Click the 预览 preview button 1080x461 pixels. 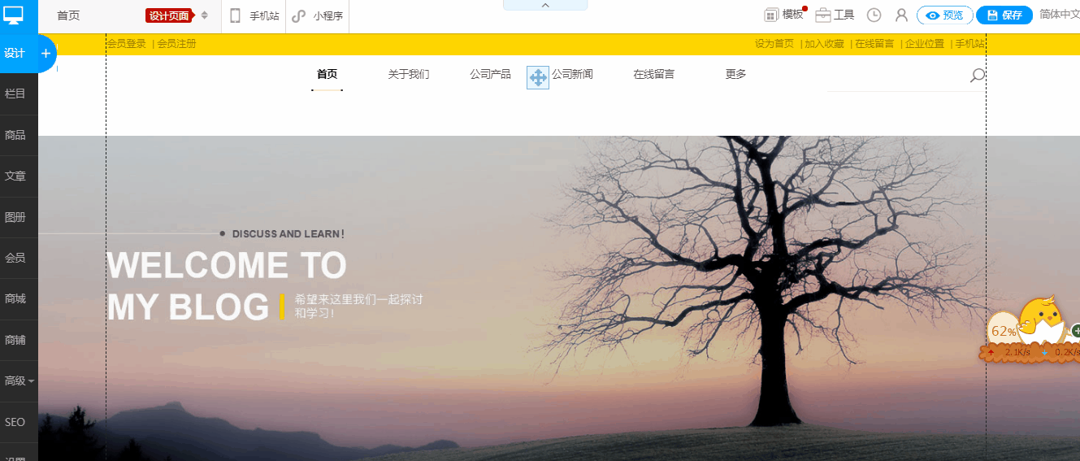(x=944, y=15)
